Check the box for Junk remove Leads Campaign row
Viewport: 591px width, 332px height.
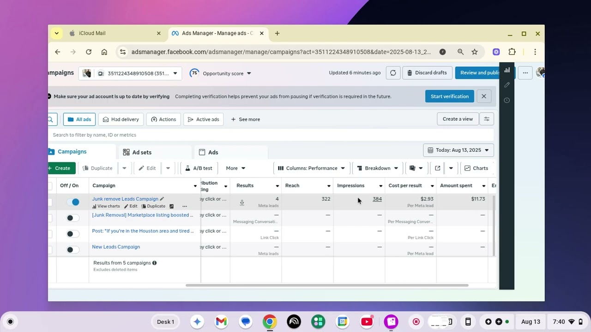tap(50, 202)
